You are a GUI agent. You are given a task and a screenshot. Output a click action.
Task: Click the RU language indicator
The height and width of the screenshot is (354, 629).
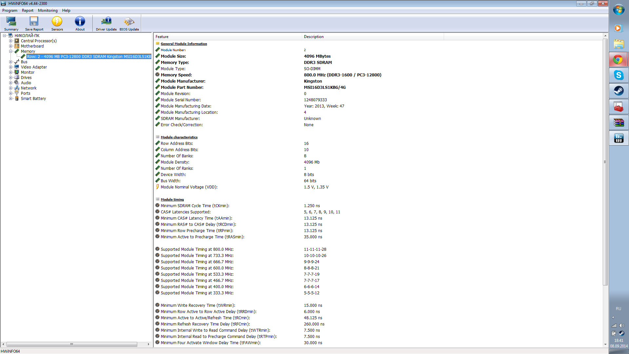pyautogui.click(x=618, y=309)
